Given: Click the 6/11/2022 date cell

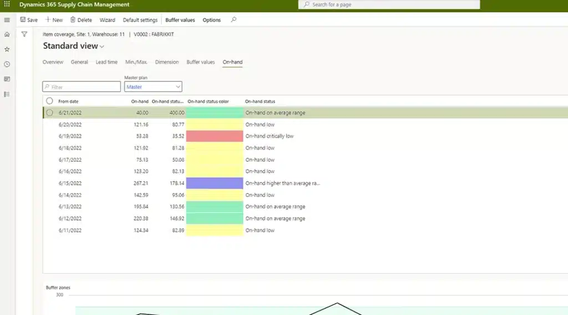Looking at the screenshot, I should tap(70, 230).
